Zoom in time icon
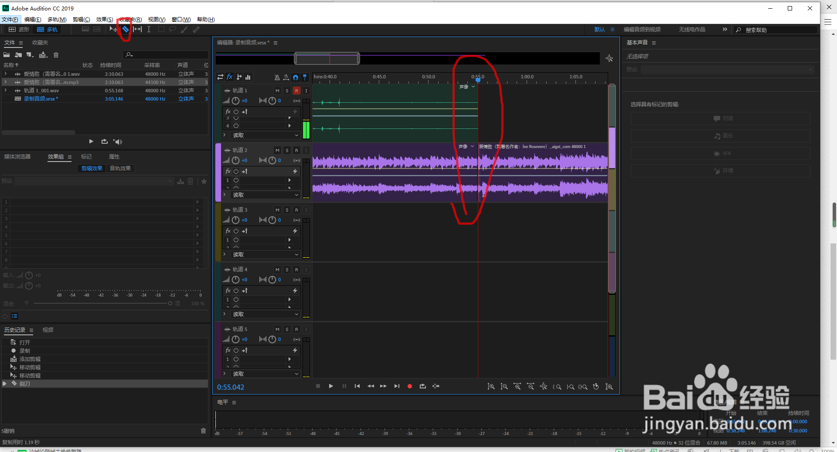The image size is (837, 452). tap(517, 387)
